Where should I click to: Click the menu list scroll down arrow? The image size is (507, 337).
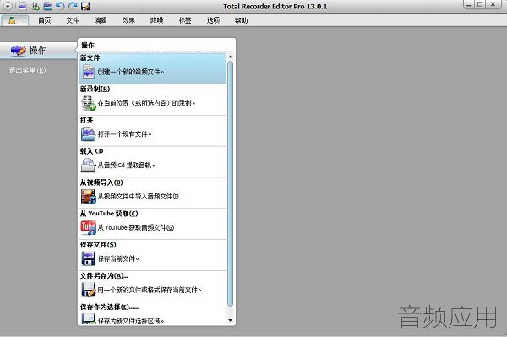click(230, 320)
